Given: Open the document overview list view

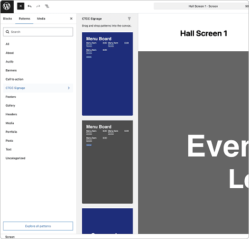Looking at the screenshot, I should click(x=47, y=6).
